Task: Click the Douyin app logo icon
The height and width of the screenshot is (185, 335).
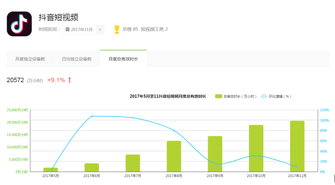Action: click(x=19, y=24)
